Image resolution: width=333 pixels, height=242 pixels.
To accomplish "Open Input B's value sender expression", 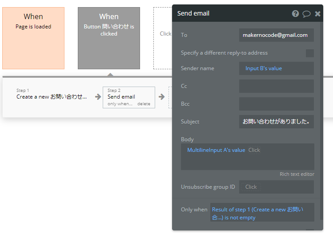I will tap(264, 68).
